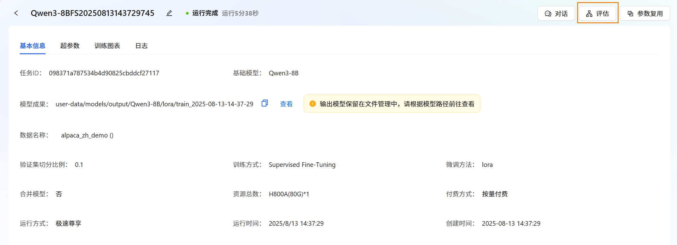
Task: Click the user-data model output path text
Action: (x=154, y=104)
